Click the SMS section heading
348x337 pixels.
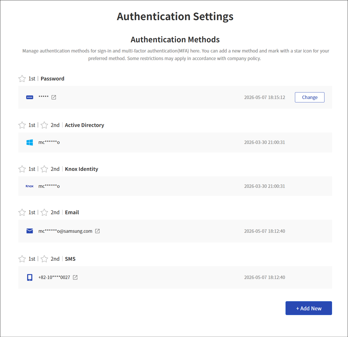point(70,259)
